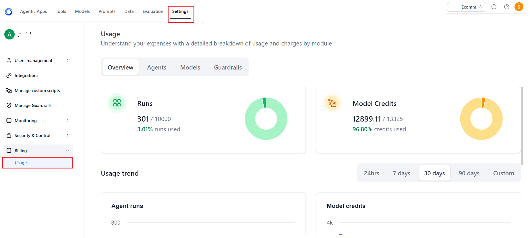Click the Manage custom scripts icon

[x=9, y=90]
